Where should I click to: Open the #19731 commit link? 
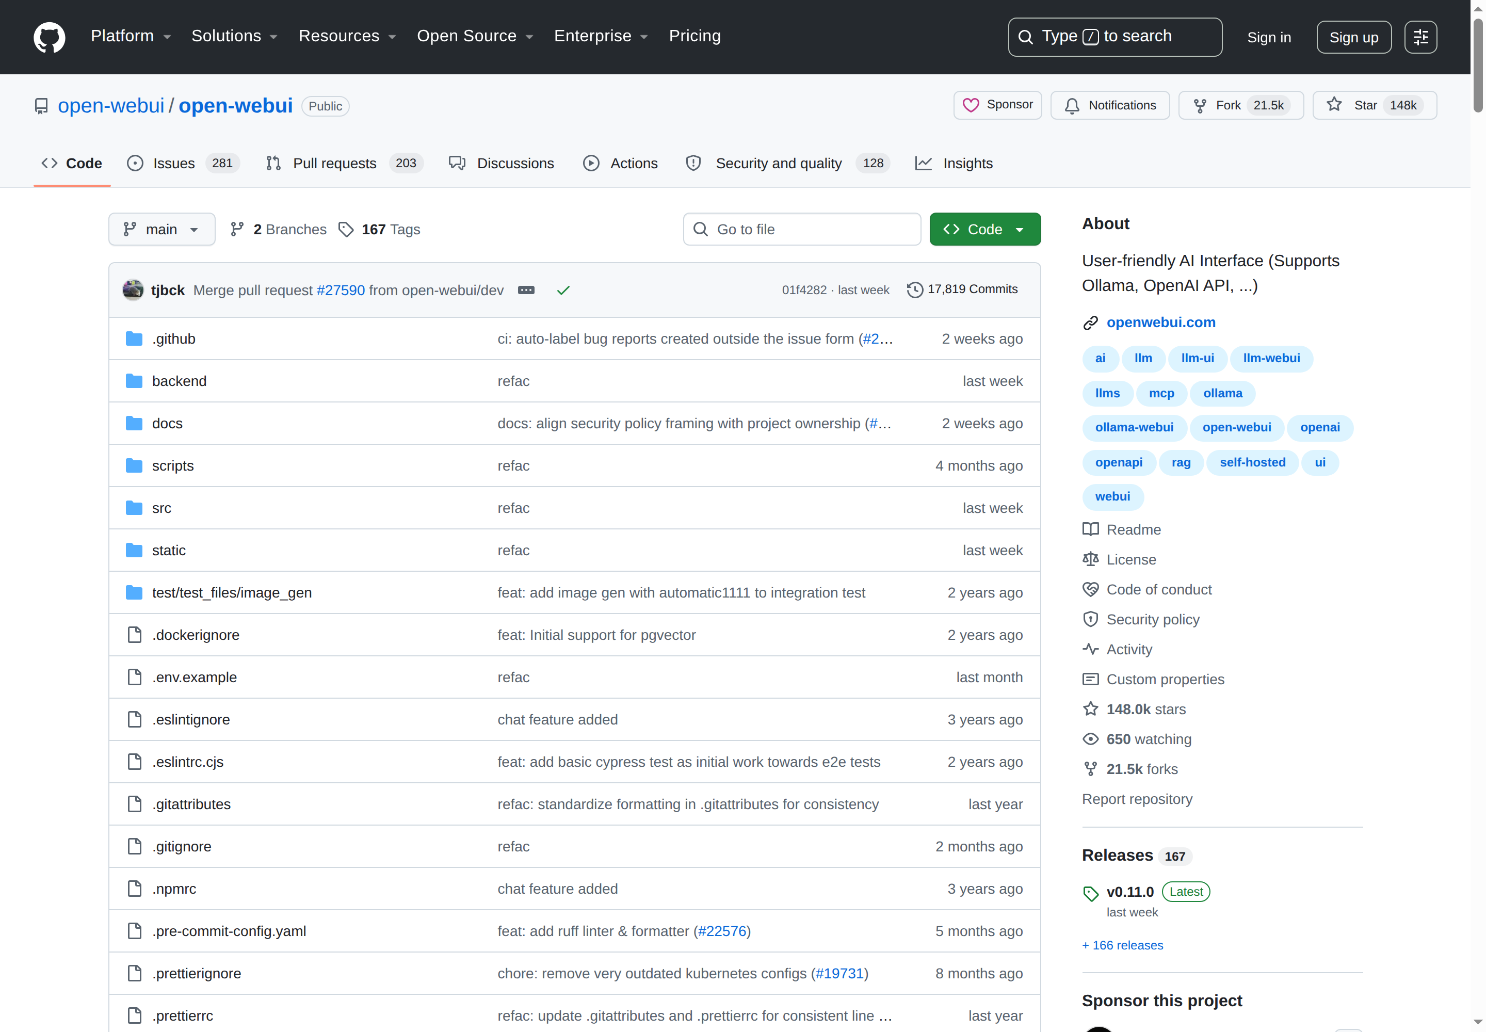tap(839, 974)
